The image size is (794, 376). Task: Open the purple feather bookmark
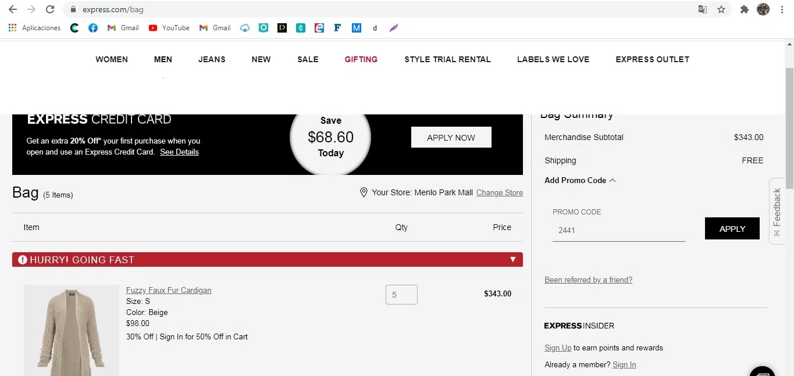(x=394, y=28)
